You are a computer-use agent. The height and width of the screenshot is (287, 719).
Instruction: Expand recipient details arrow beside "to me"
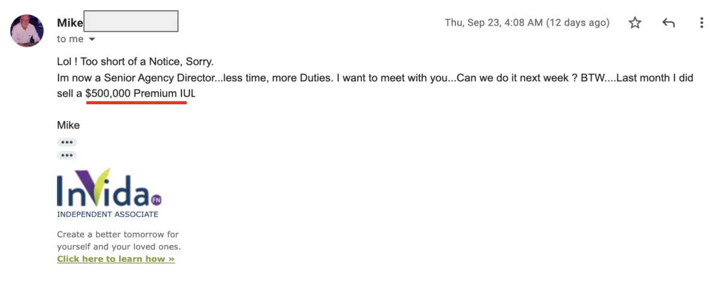(92, 40)
